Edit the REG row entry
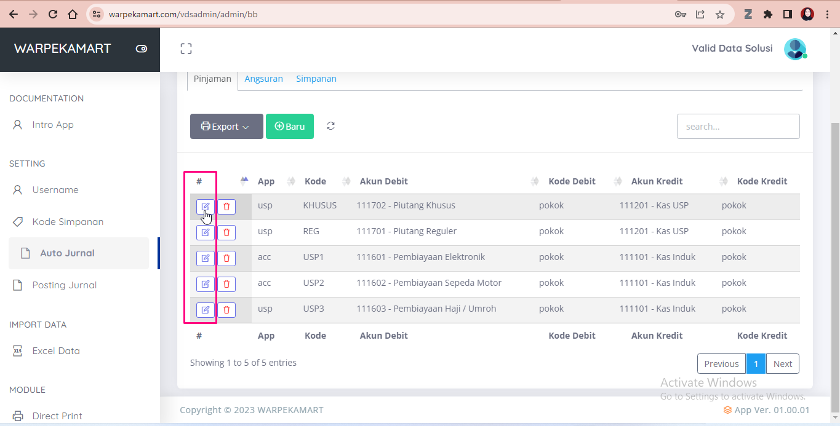Image resolution: width=840 pixels, height=426 pixels. (206, 232)
